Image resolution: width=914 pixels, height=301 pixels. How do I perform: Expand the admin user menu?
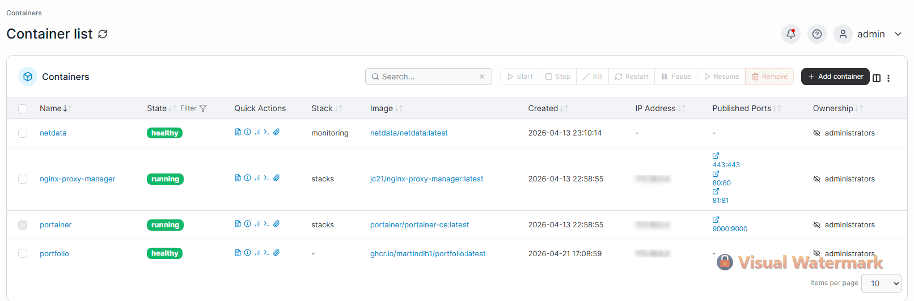point(898,34)
